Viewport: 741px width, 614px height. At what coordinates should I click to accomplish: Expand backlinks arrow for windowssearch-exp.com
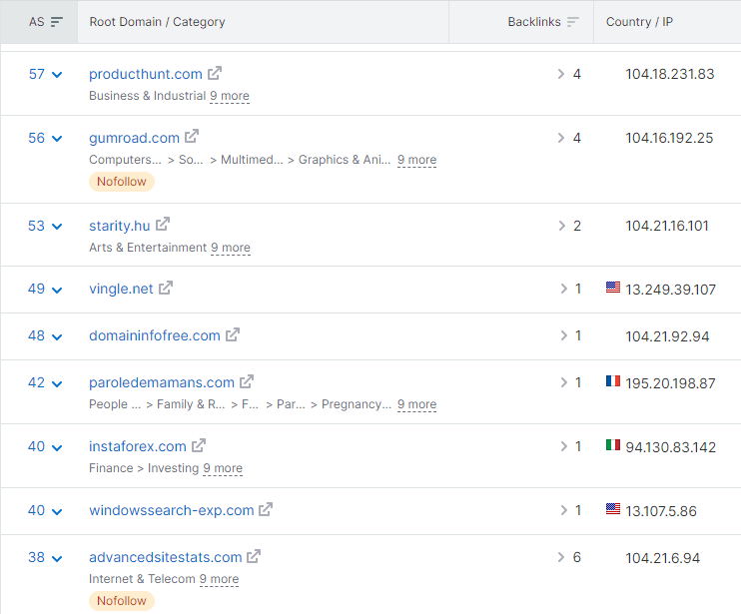click(x=563, y=510)
